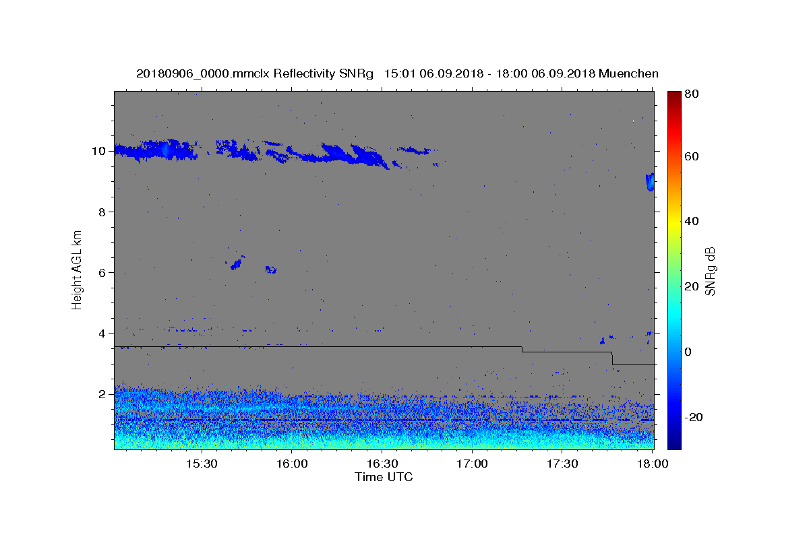Click the 'SNRg dB' colorbar label

pos(710,272)
